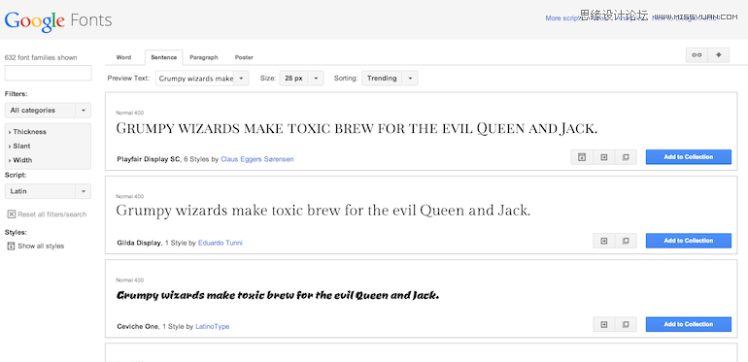Image resolution: width=748 pixels, height=362 pixels.
Task: Switch to the Paragraph tab
Action: (204, 57)
